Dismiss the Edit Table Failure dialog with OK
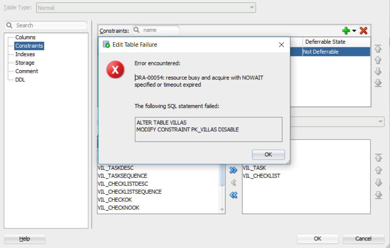The width and height of the screenshot is (390, 248). (x=268, y=155)
